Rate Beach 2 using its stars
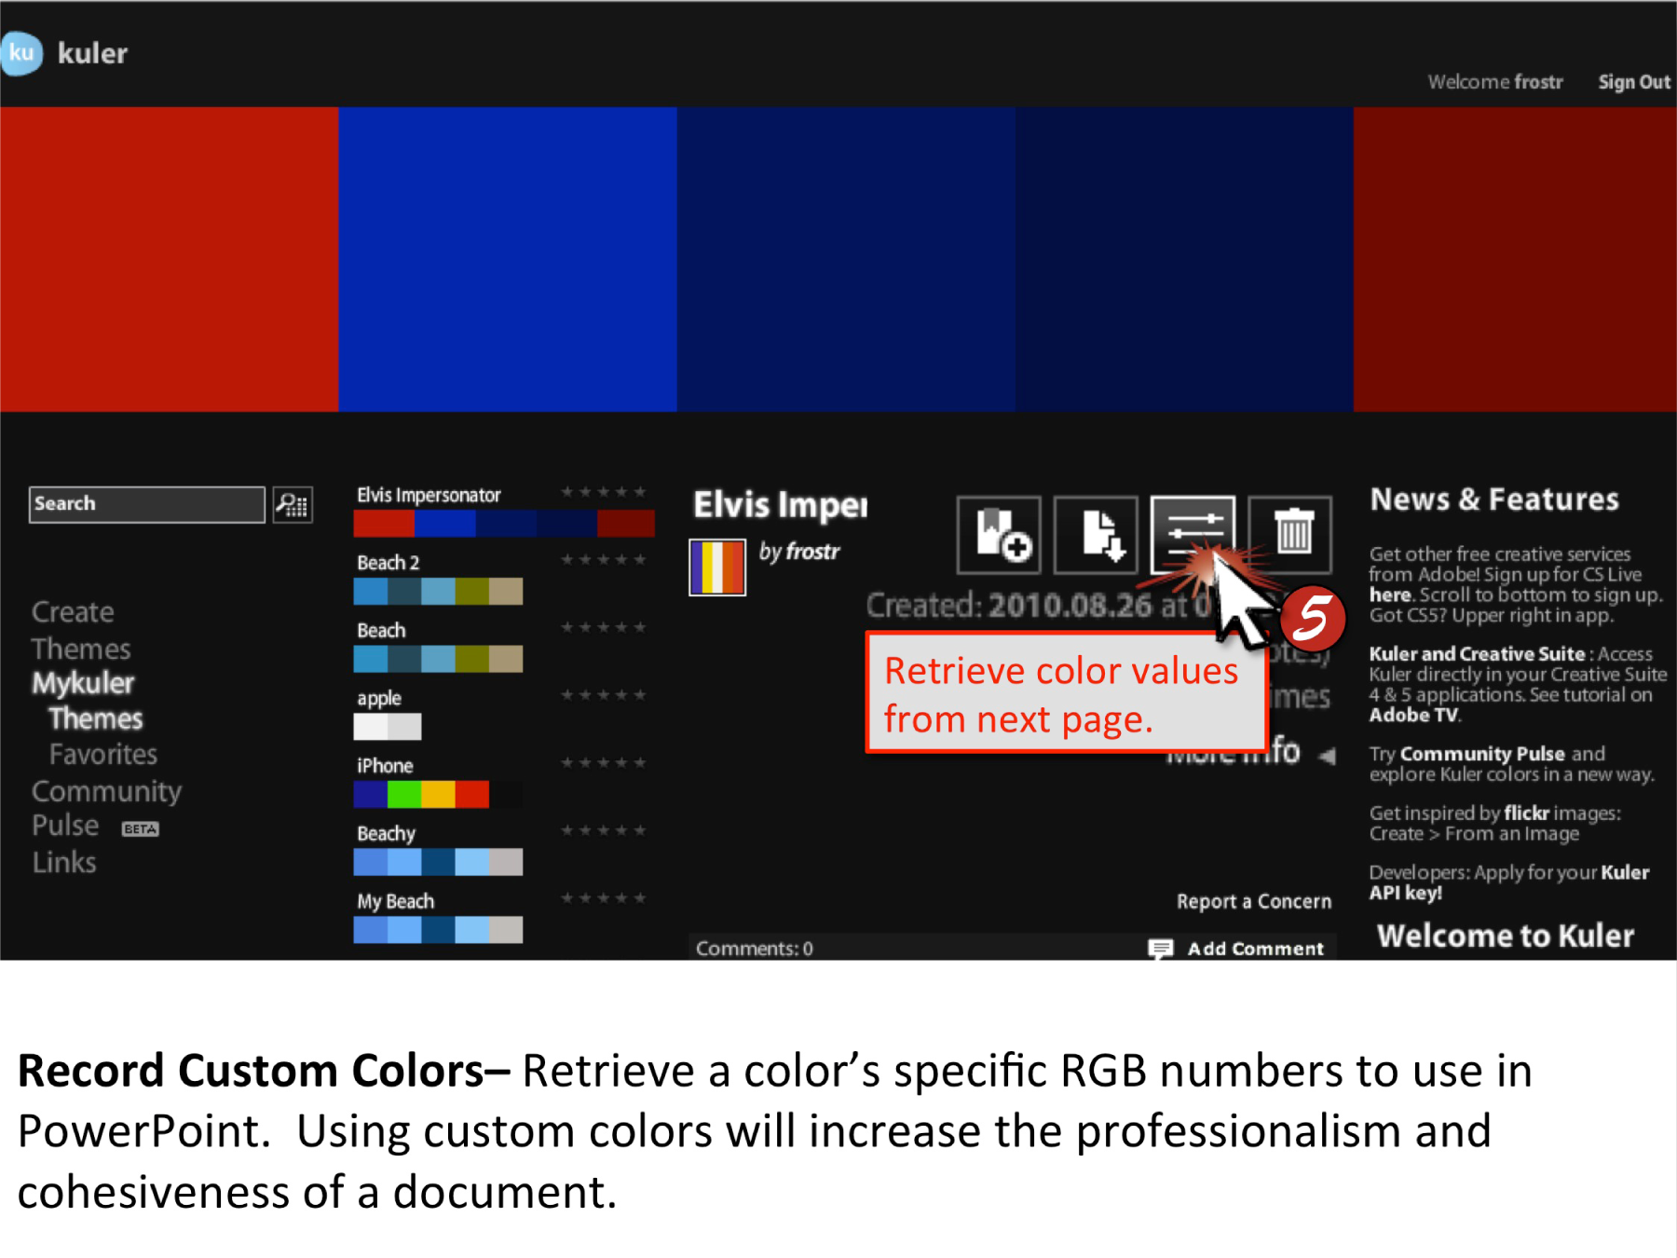Screen dimensions: 1677x1258 [x=603, y=560]
